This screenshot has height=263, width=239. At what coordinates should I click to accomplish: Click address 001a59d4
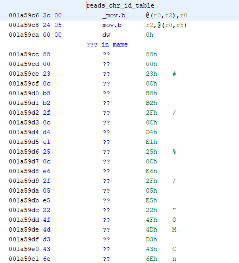[24, 133]
